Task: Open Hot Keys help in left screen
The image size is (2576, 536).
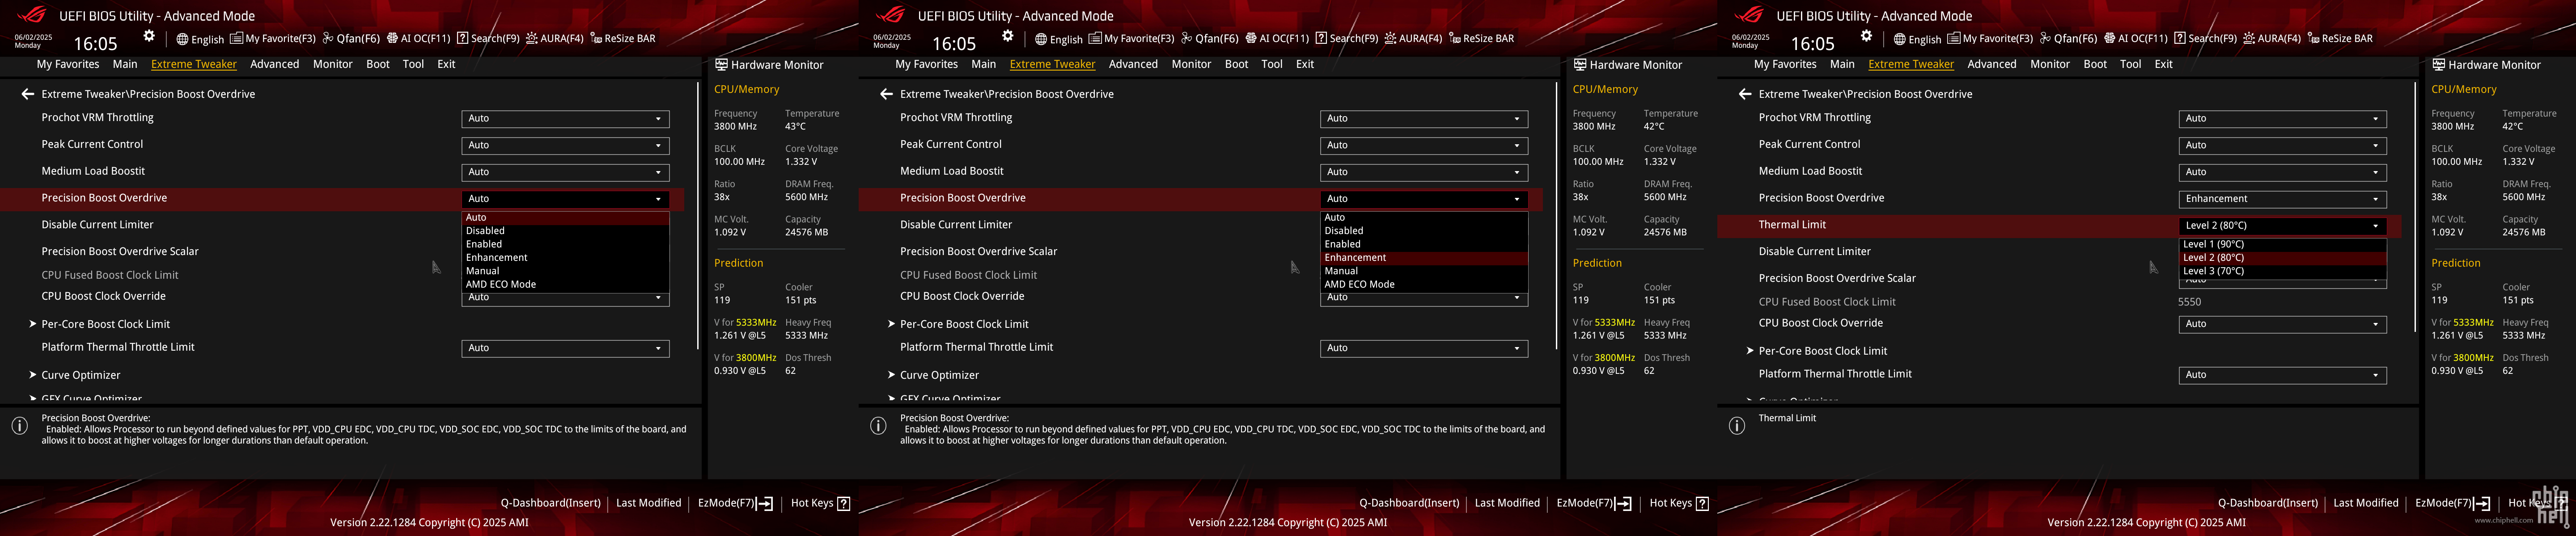Action: (820, 503)
